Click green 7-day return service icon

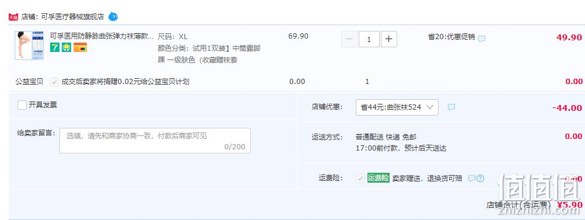[55, 47]
